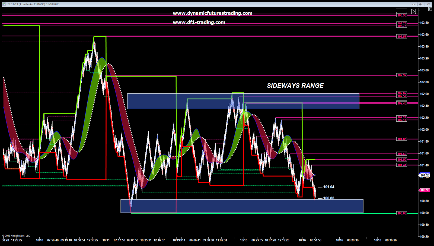Click the 10/18 date on time axis
This screenshot has width=434, height=246.
pyautogui.click(x=377, y=240)
